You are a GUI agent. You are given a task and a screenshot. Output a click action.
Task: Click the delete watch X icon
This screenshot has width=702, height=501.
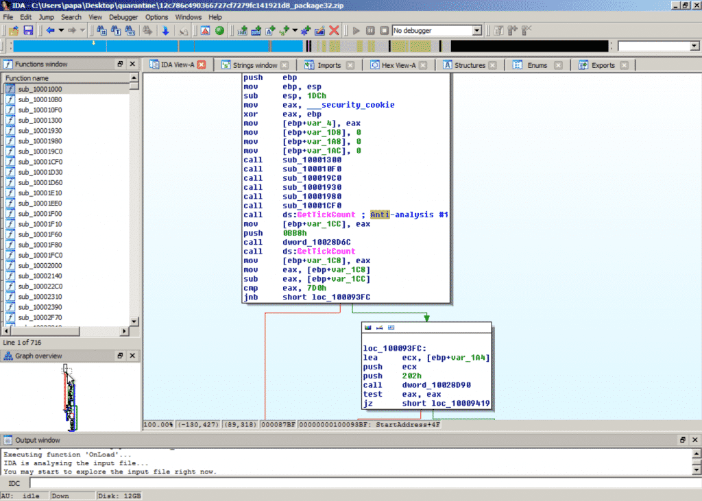tap(527, 30)
